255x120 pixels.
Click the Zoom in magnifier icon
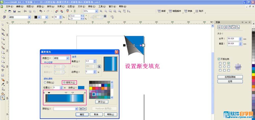101,11
